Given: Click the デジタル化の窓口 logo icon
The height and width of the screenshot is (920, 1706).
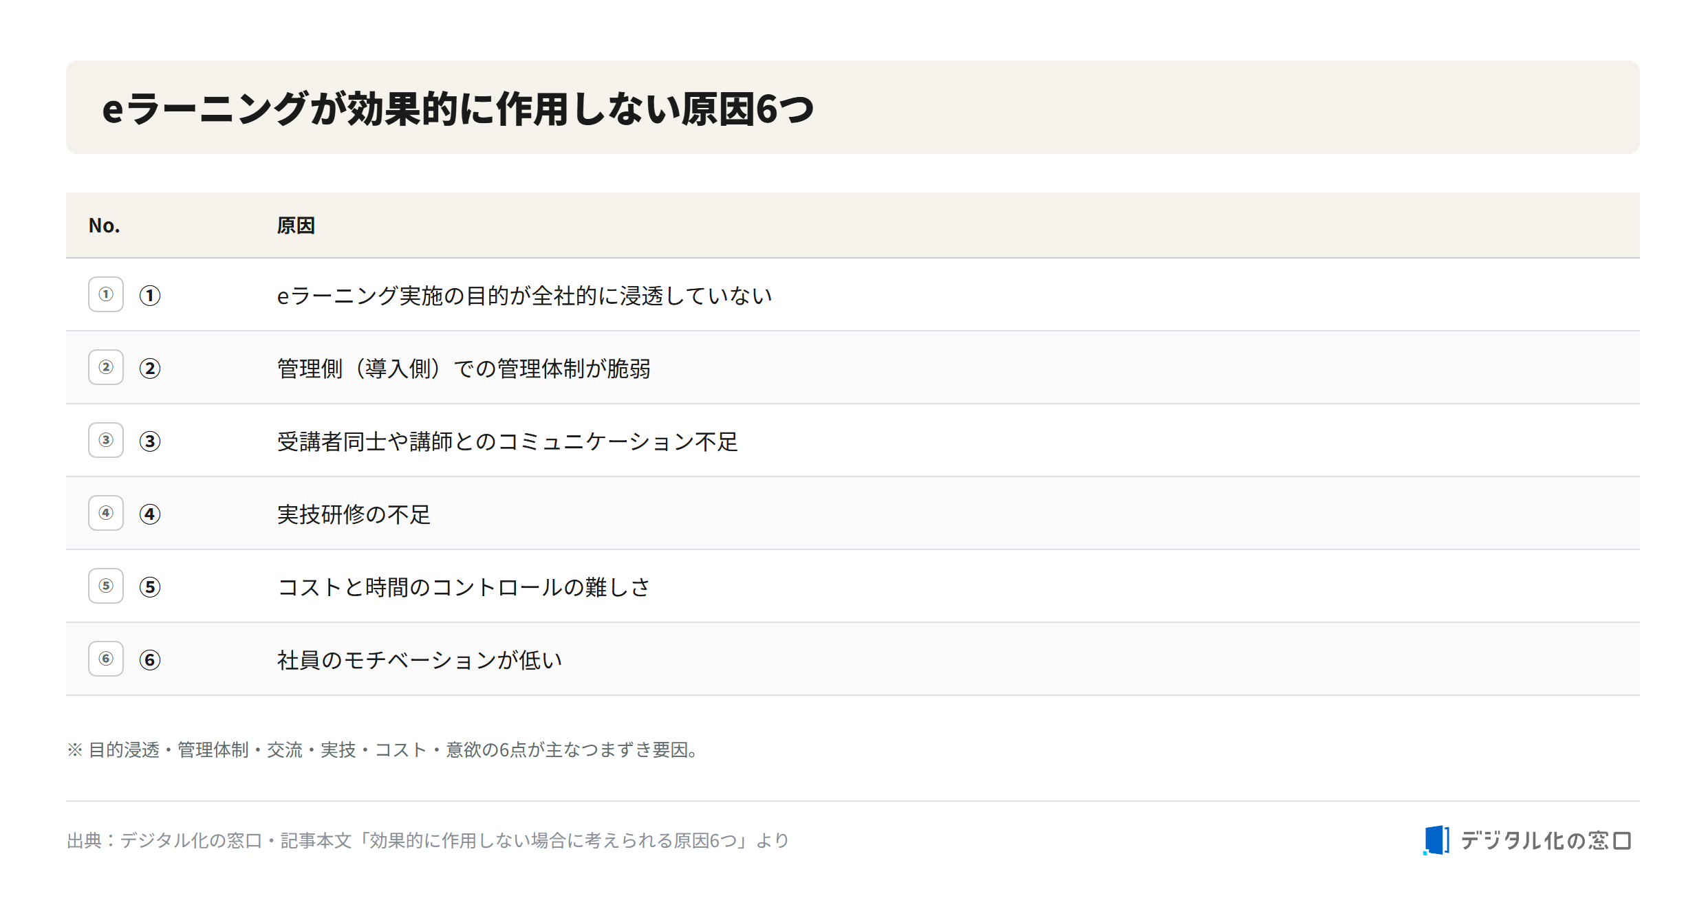Looking at the screenshot, I should pyautogui.click(x=1436, y=840).
